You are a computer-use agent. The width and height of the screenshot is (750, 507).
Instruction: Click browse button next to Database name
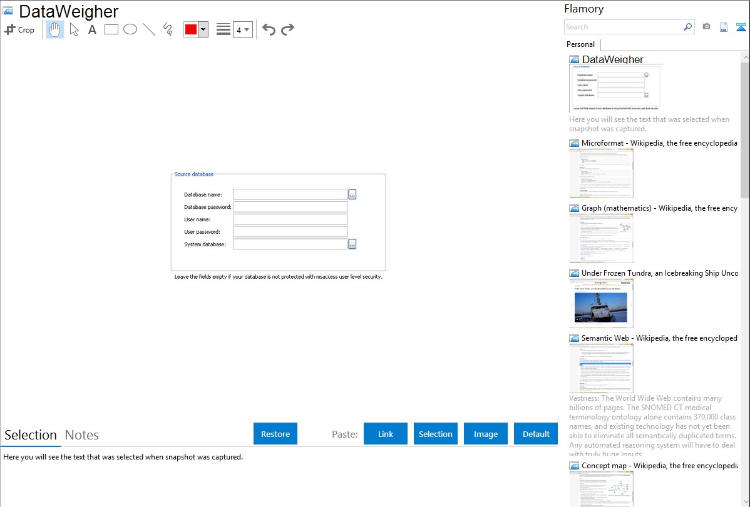[x=352, y=194]
